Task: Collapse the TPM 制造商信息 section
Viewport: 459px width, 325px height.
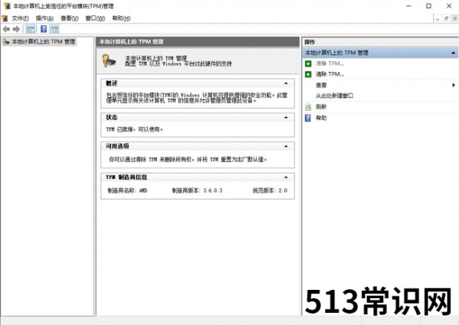Action: (286, 177)
